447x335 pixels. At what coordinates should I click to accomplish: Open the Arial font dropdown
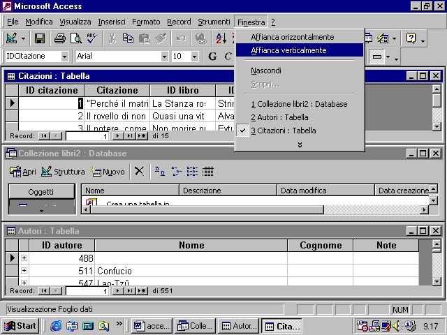[x=165, y=57]
